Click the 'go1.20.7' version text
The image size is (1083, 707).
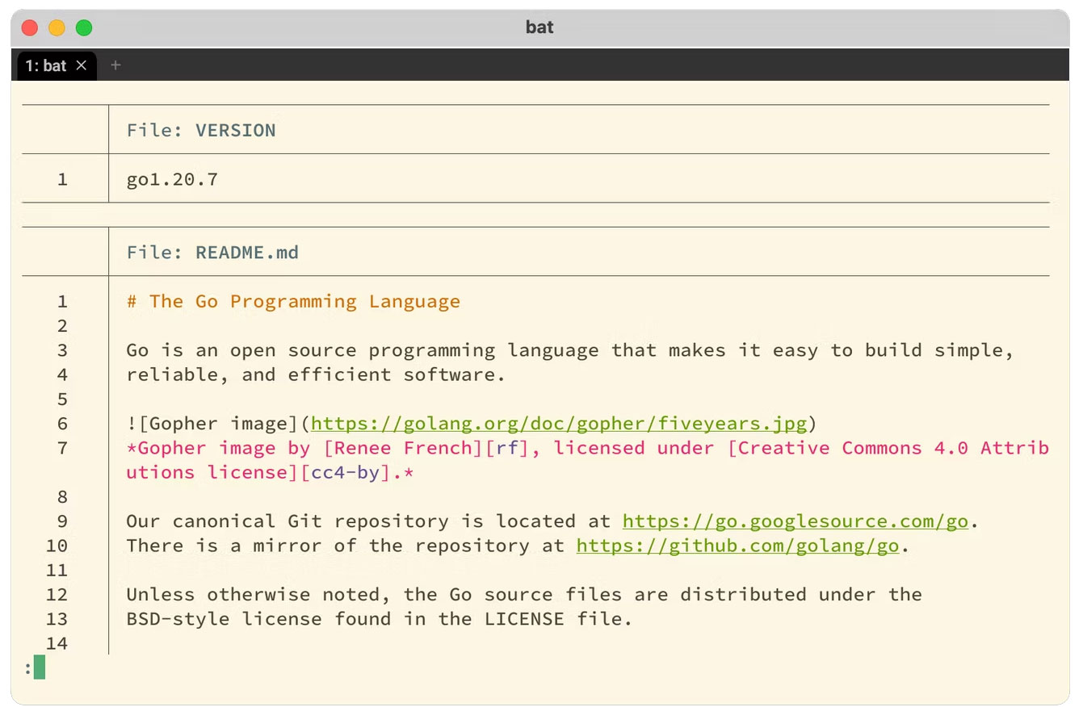pos(172,179)
